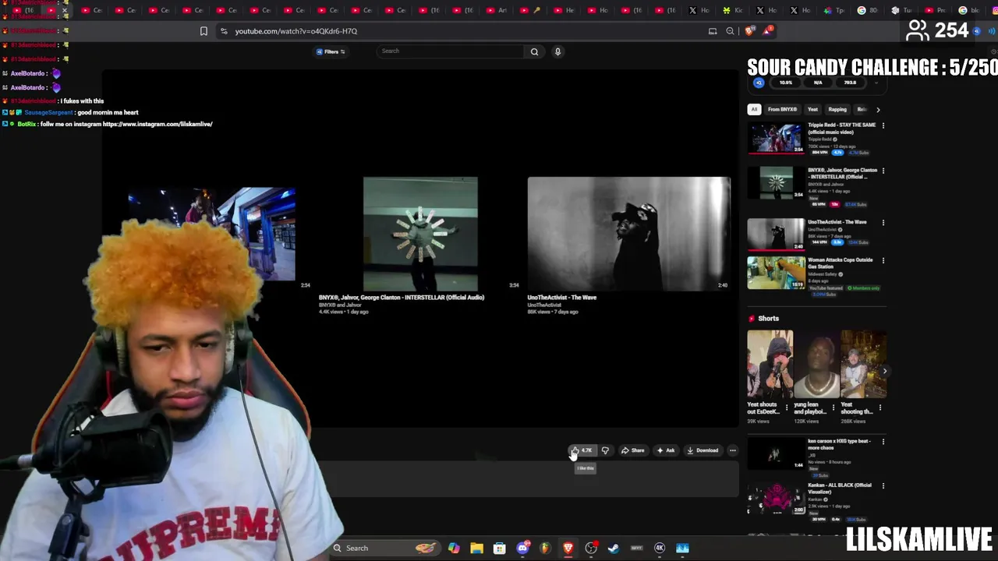The image size is (998, 561).
Task: Bookmark this page in the address bar
Action: coord(203,31)
